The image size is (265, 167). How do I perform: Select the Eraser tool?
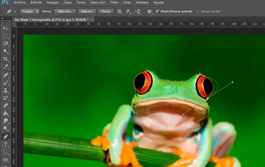(5, 105)
